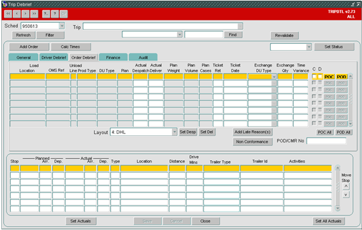Click the Find button
Image resolution: width=362 pixels, height=230 pixels.
click(233, 35)
